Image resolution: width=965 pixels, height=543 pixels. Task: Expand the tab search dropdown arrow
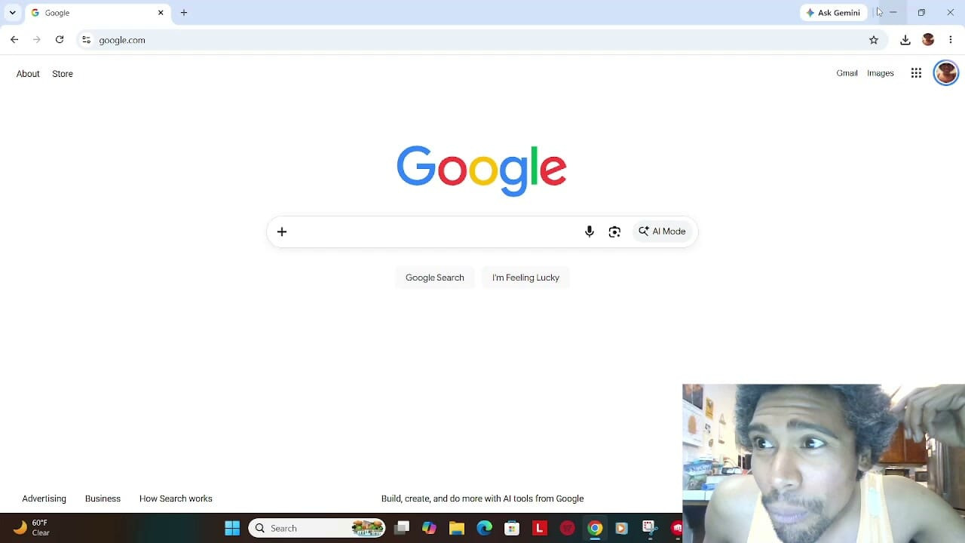(x=13, y=13)
